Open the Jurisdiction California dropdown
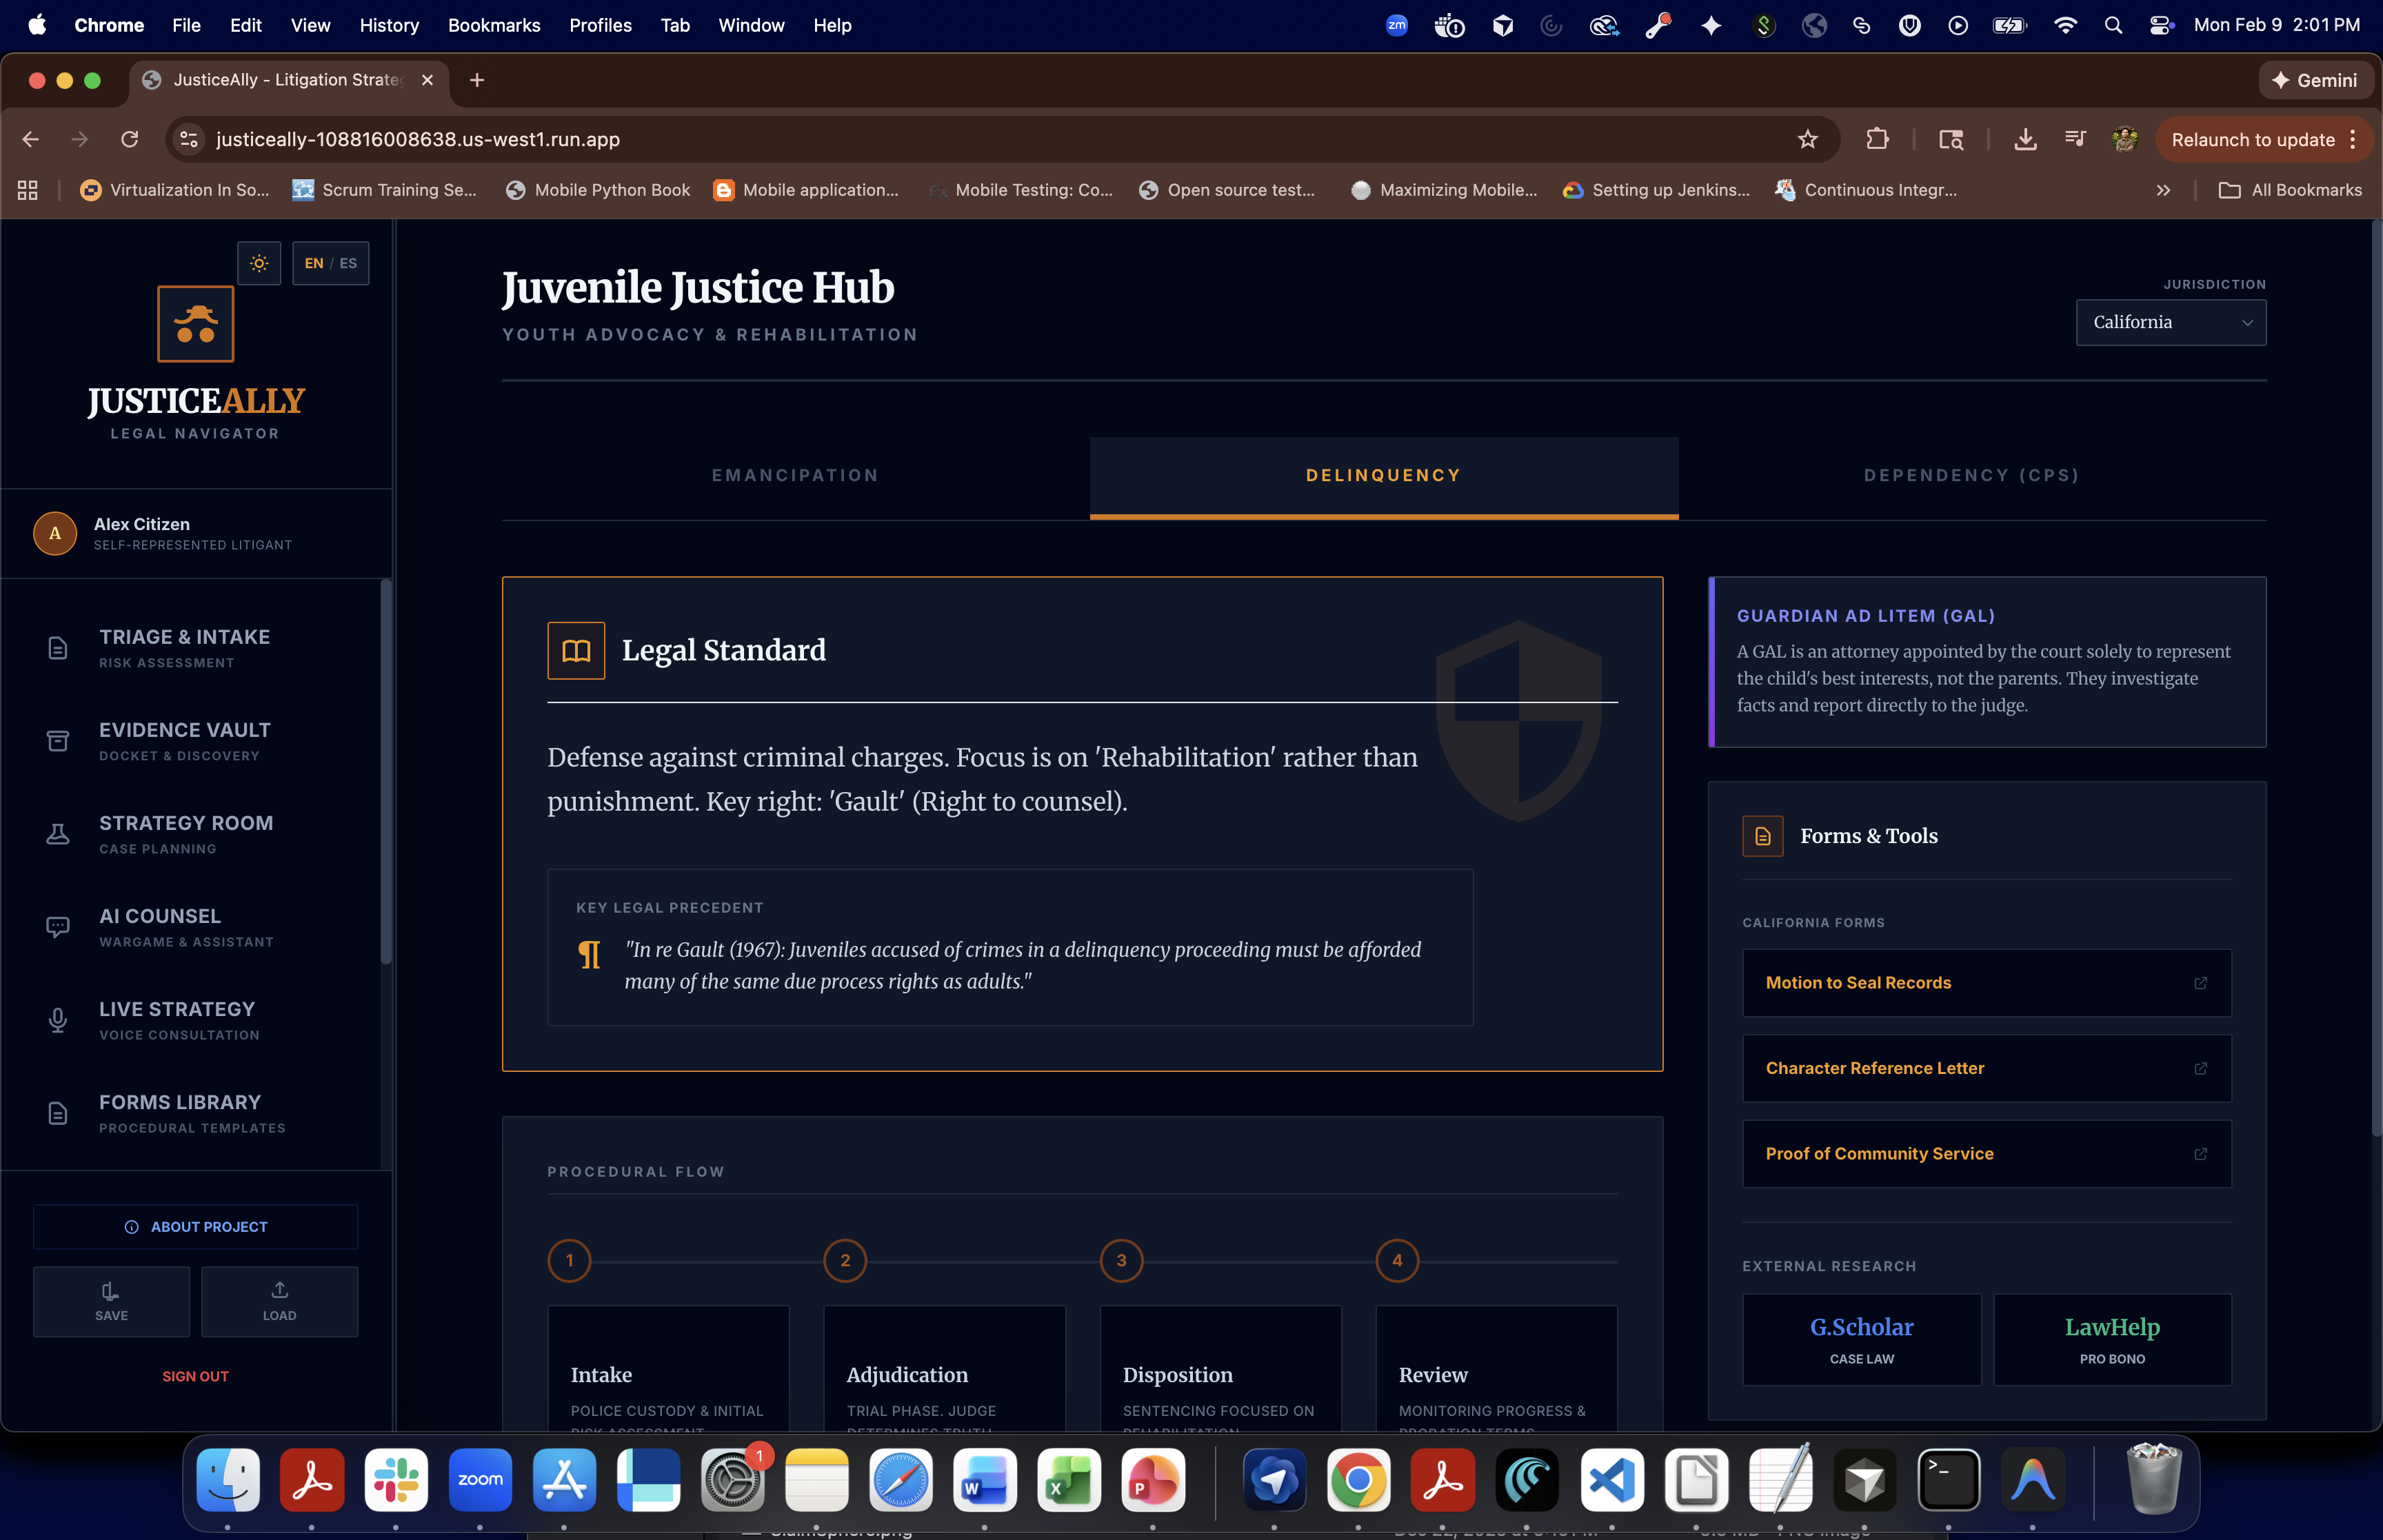The image size is (2383, 1540). [x=2170, y=322]
